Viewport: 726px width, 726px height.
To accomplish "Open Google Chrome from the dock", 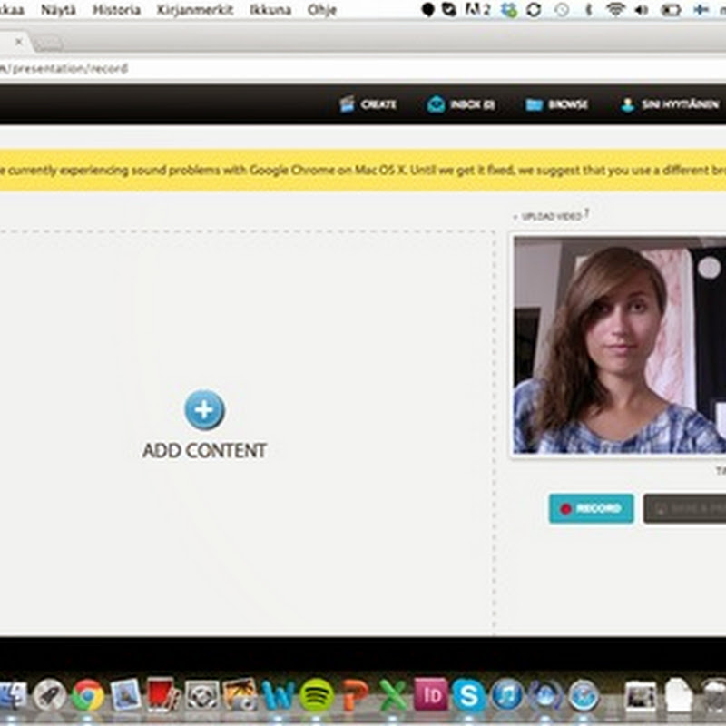I will click(x=88, y=695).
